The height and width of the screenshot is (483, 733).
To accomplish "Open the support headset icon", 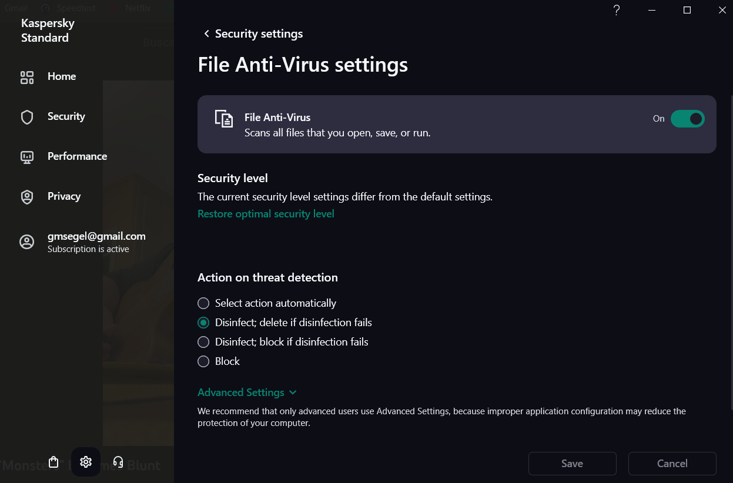I will point(118,462).
